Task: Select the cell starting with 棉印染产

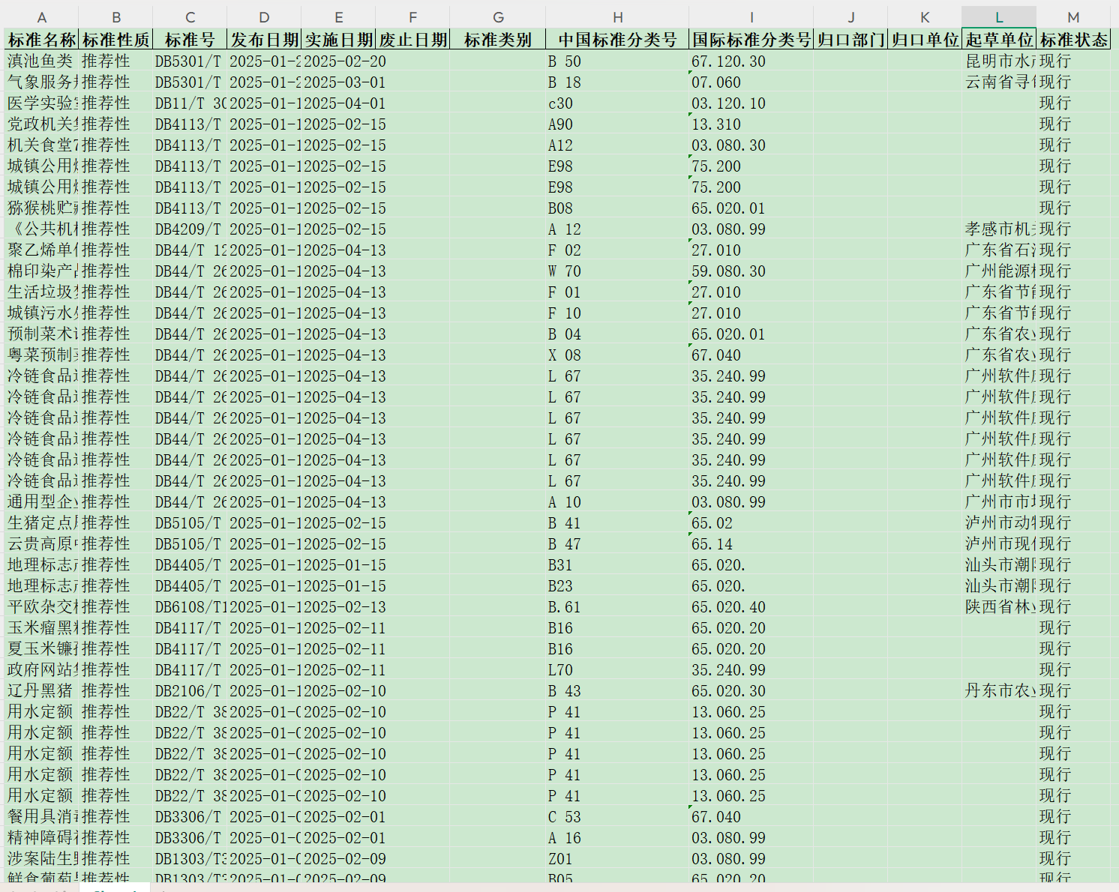Action: pos(41,271)
